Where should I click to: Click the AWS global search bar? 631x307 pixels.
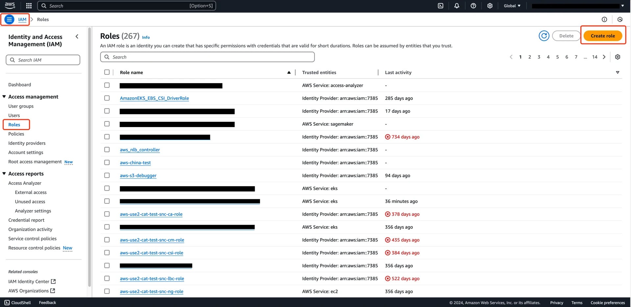[127, 6]
